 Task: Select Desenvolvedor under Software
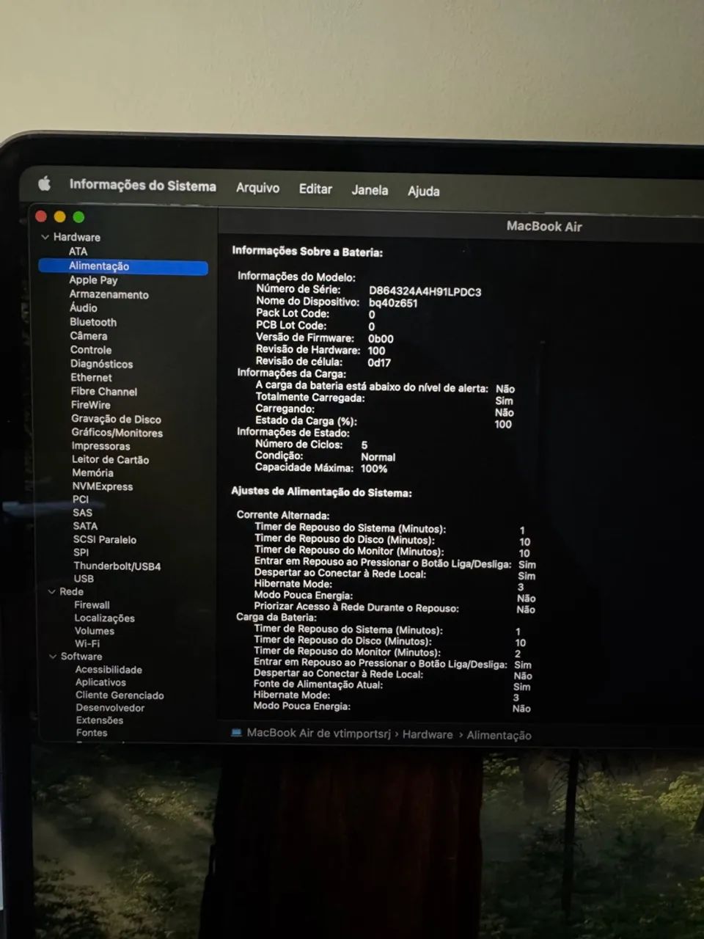(110, 708)
